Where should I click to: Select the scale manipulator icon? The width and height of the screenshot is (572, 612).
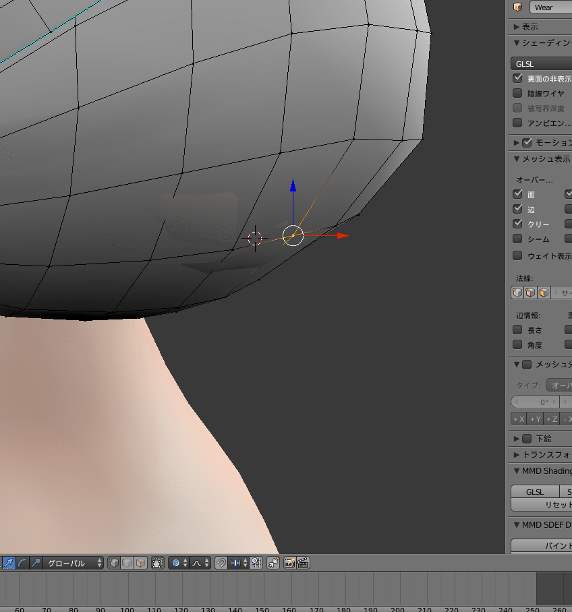pyautogui.click(x=36, y=563)
